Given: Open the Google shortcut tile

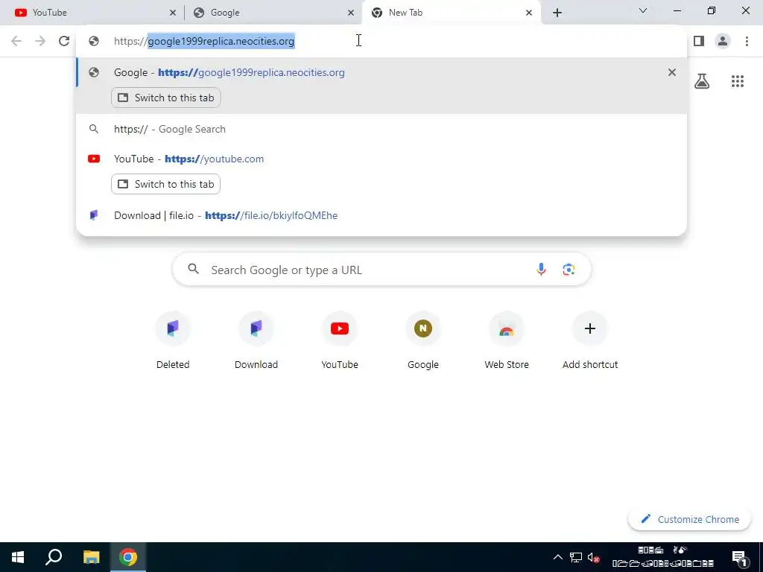Looking at the screenshot, I should [x=423, y=340].
